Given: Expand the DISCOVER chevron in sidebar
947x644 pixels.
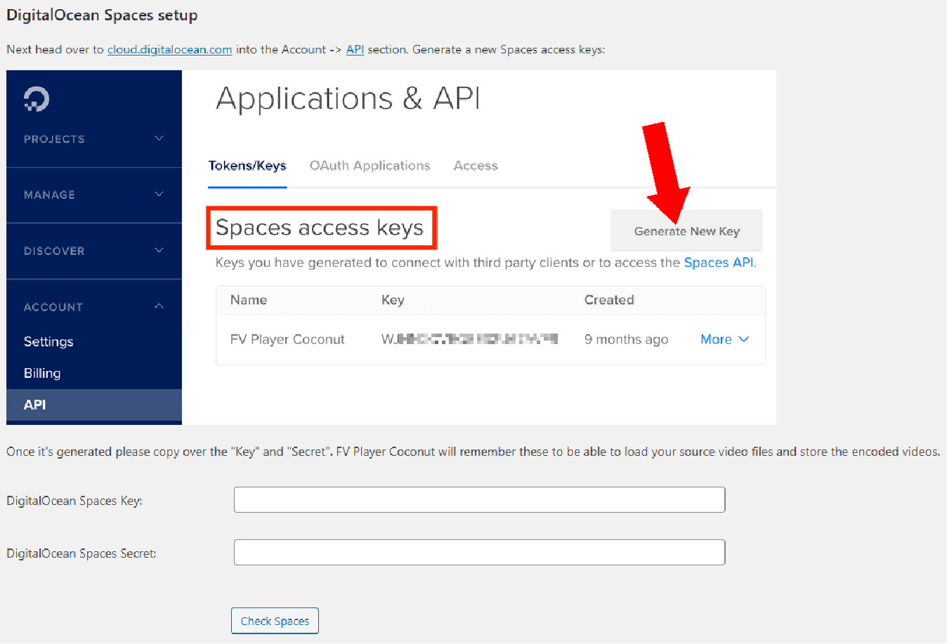Looking at the screenshot, I should click(x=159, y=251).
